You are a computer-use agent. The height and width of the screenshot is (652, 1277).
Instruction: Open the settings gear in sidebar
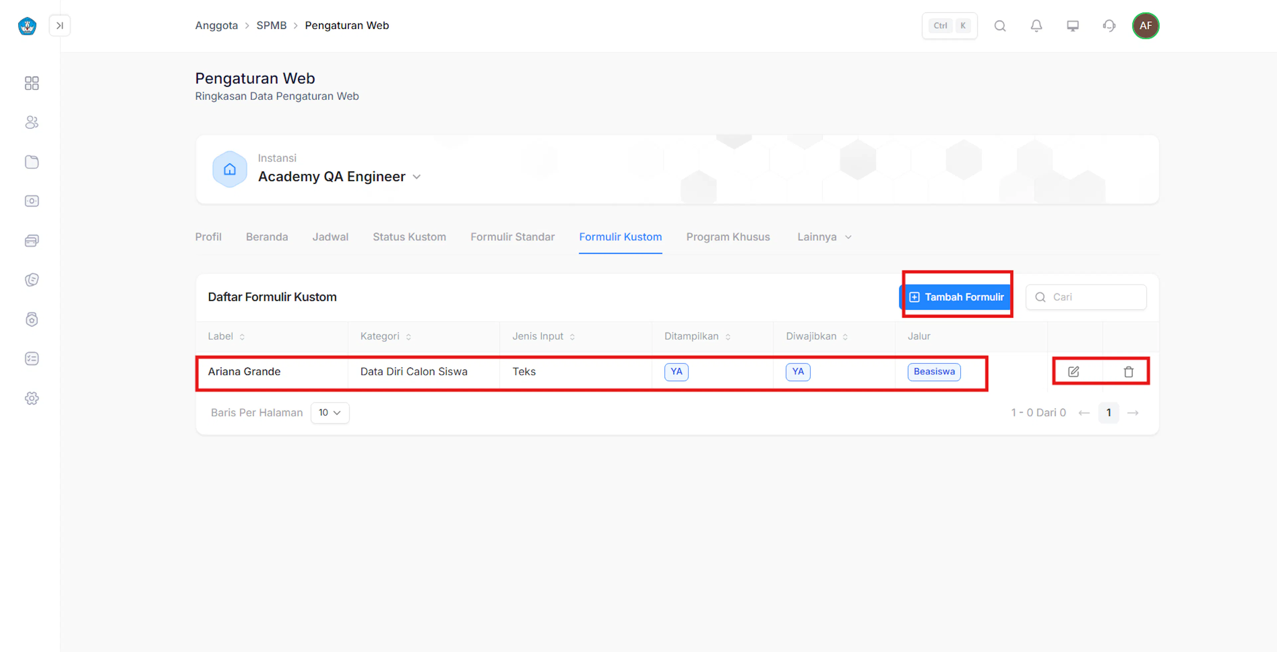(32, 398)
